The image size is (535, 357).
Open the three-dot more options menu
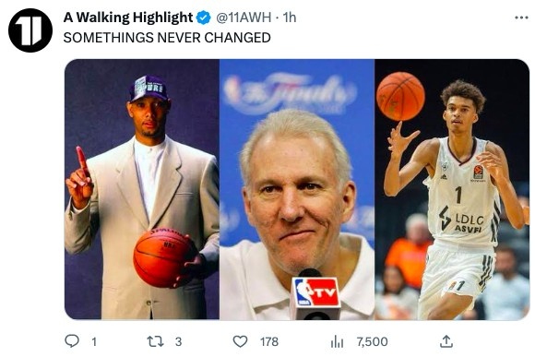tap(521, 18)
